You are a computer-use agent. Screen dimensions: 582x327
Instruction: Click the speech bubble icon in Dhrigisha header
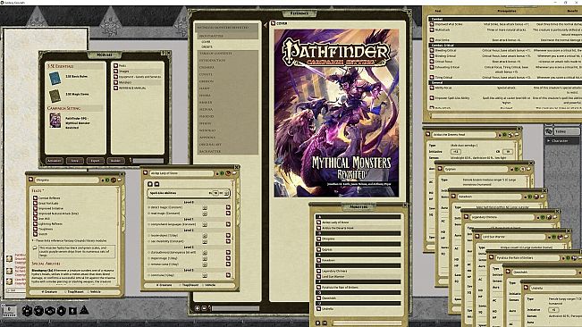[120, 180]
